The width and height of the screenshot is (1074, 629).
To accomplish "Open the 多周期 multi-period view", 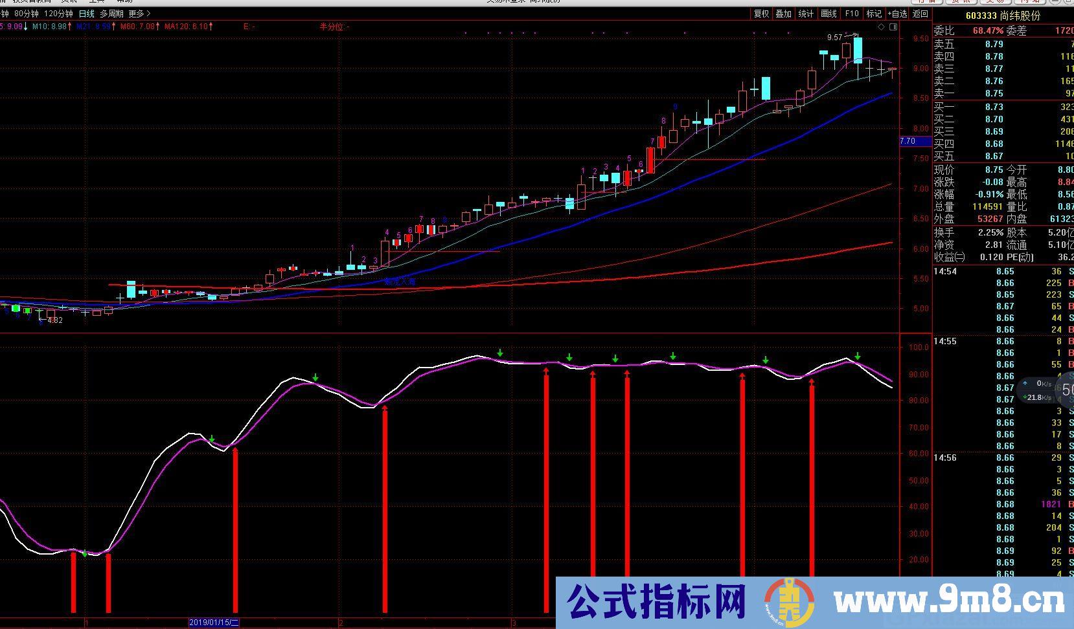I will coord(111,14).
